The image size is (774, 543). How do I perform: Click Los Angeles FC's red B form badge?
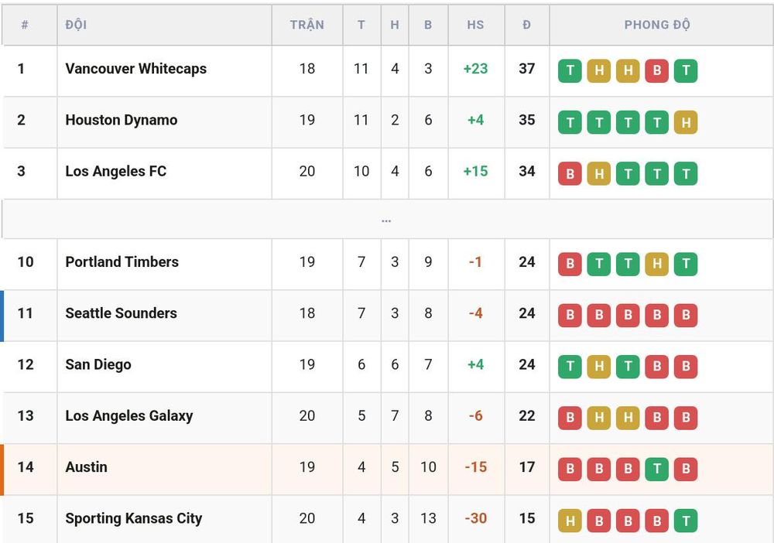(x=570, y=173)
